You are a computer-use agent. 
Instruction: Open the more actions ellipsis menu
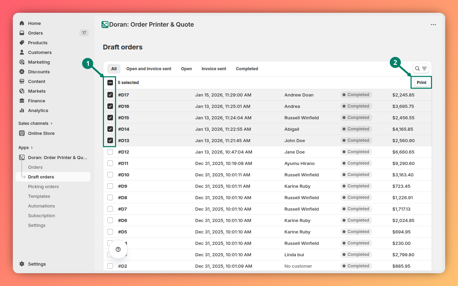click(x=433, y=25)
